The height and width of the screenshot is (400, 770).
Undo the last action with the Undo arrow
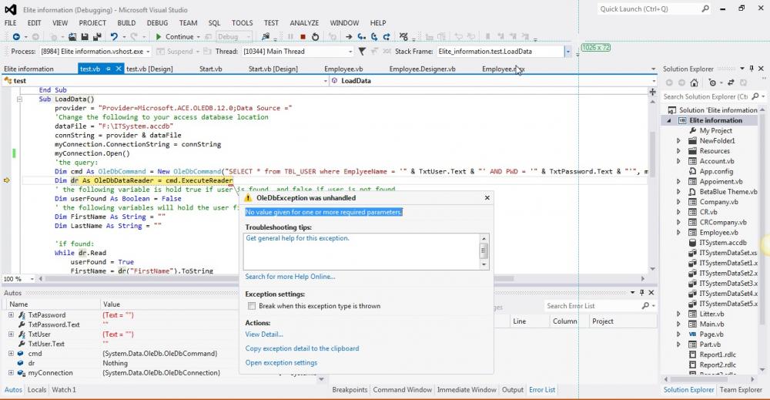pyautogui.click(x=114, y=37)
